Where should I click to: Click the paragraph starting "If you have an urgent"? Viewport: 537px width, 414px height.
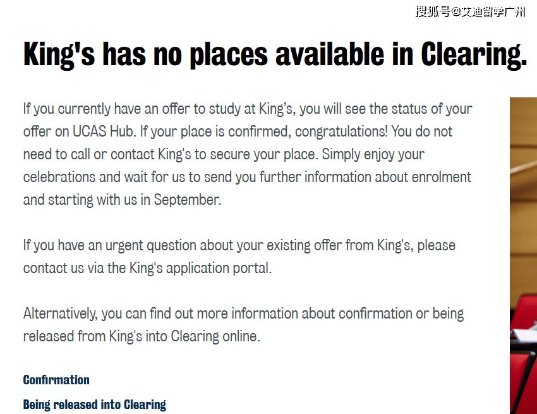click(x=239, y=257)
